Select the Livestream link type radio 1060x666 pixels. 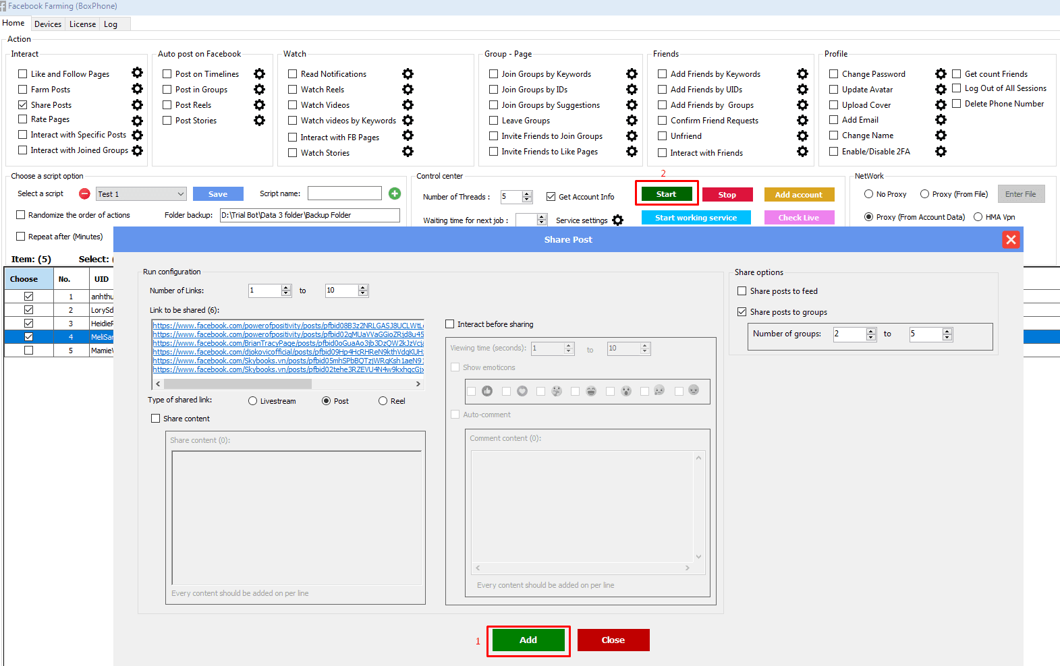coord(253,400)
